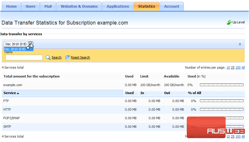The width and height of the screenshot is (249, 142).
Task: Show All entries per page at top
Action: (x=243, y=67)
